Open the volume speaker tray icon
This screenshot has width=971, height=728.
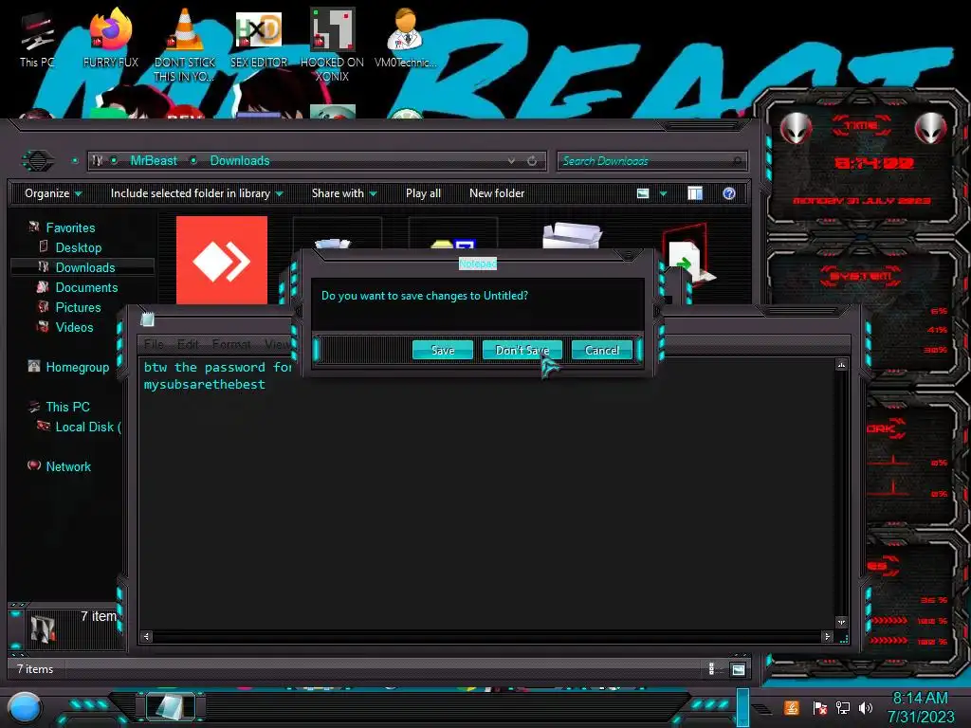coord(866,707)
